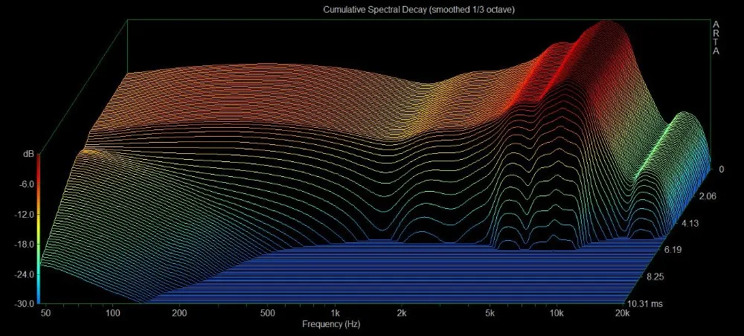744x336 pixels.
Task: Click the "100" frequency tick label
Action: [x=112, y=313]
